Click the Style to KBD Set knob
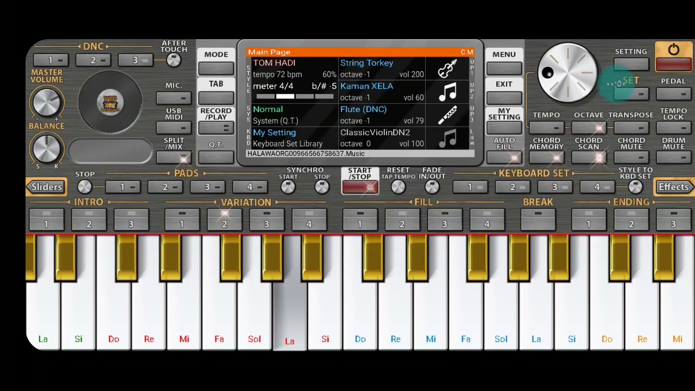The height and width of the screenshot is (391, 695). tap(635, 187)
